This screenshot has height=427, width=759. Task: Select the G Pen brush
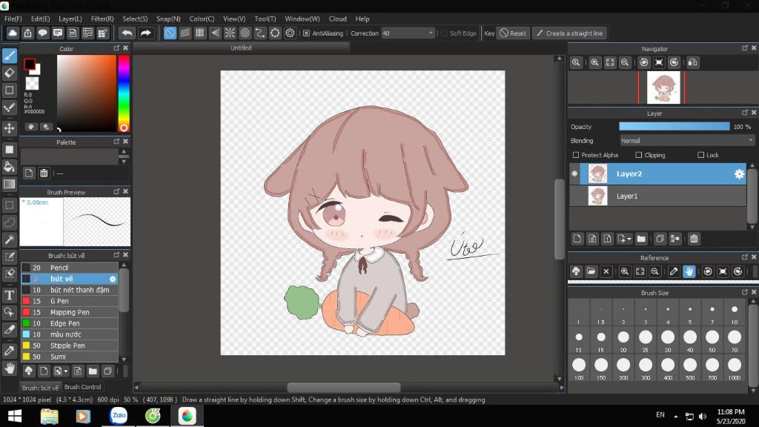[x=69, y=301]
